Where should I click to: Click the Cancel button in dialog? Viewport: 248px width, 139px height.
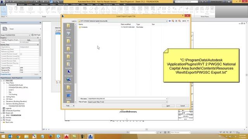pyautogui.click(x=183, y=106)
